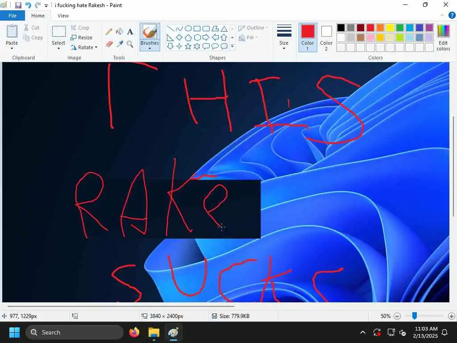The height and width of the screenshot is (343, 457).
Task: Click the Zoom out minus button
Action: 397,316
